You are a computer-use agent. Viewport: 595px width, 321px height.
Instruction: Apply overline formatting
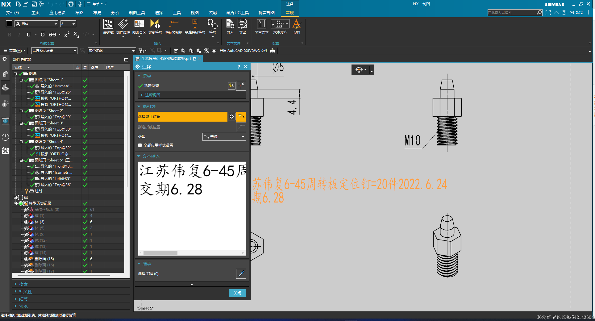(x=43, y=35)
